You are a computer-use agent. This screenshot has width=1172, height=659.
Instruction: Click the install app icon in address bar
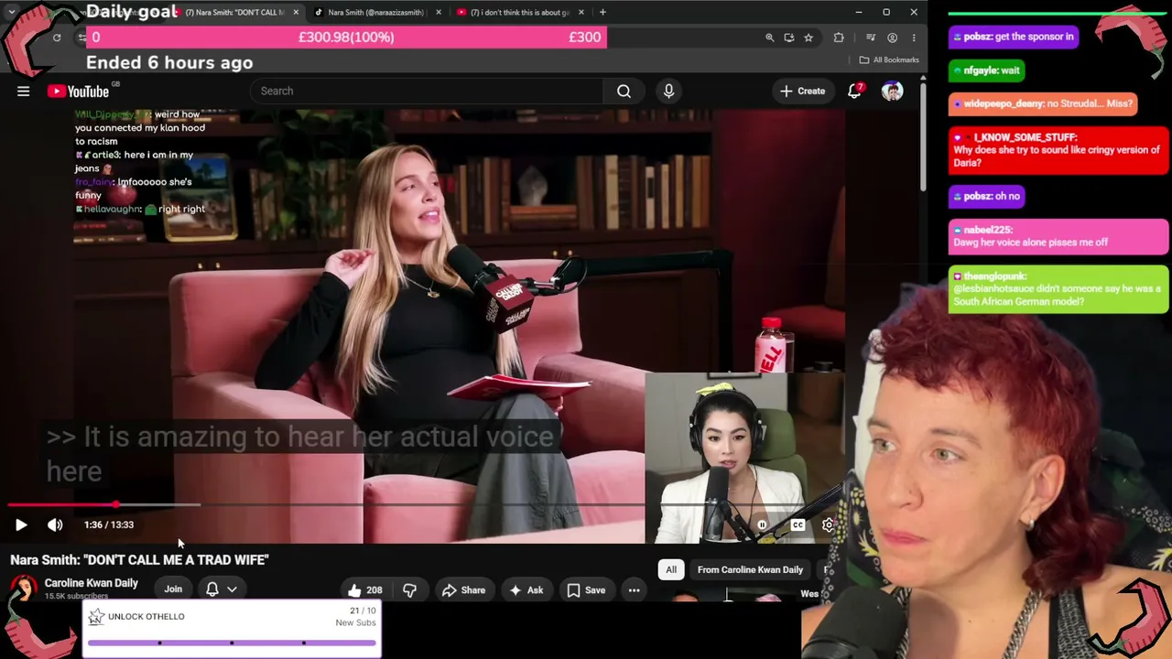tap(788, 38)
